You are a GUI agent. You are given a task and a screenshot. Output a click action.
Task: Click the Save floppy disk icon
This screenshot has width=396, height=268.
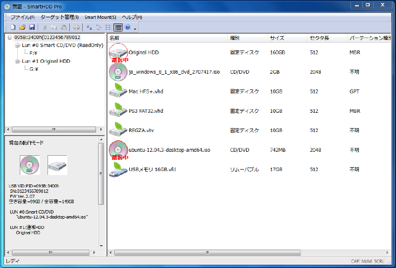32,27
